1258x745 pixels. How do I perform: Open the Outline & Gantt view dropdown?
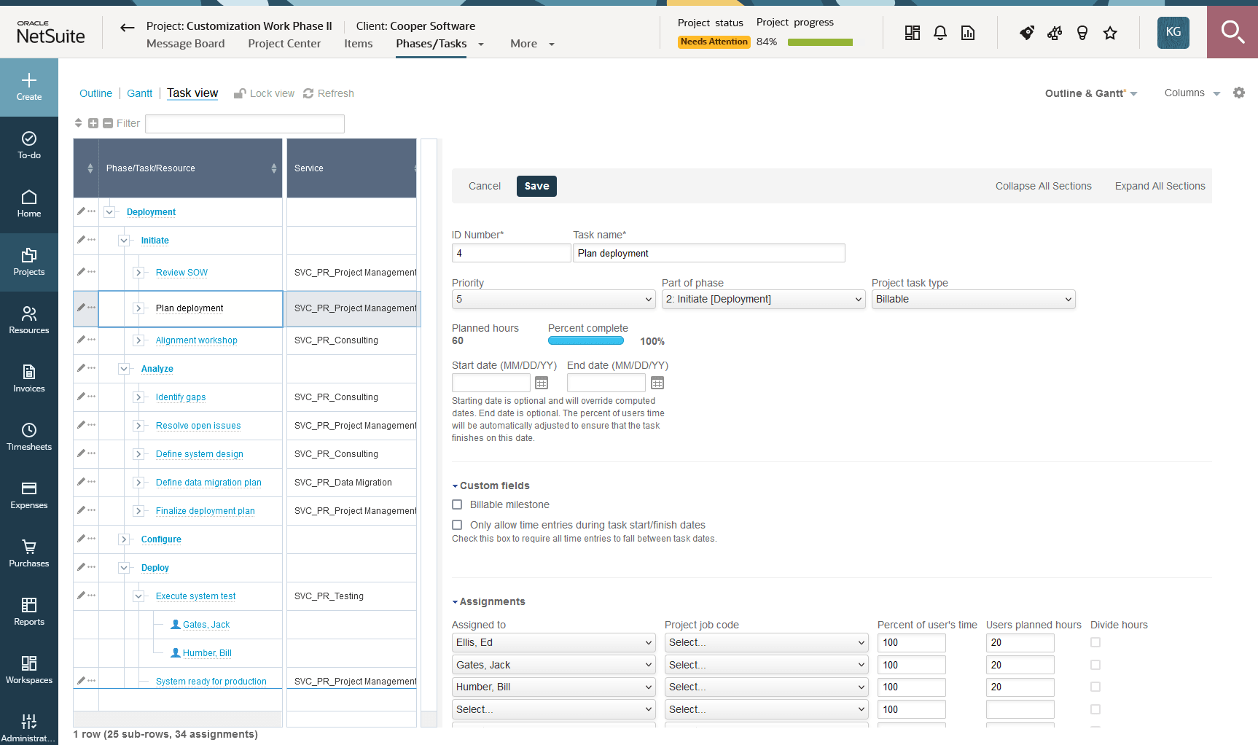[x=1091, y=93]
